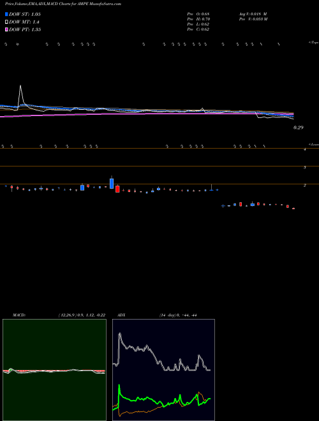This screenshot has height=421, width=319.
Task: Select the 'DOW MT: 1.4' legend label
Action: coord(24,22)
